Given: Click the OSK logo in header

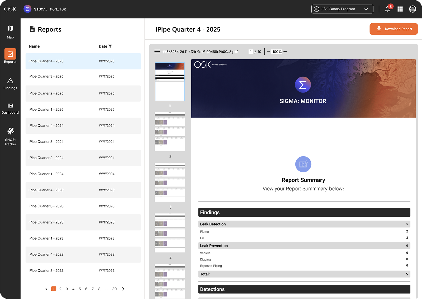Looking at the screenshot, I should (10, 9).
